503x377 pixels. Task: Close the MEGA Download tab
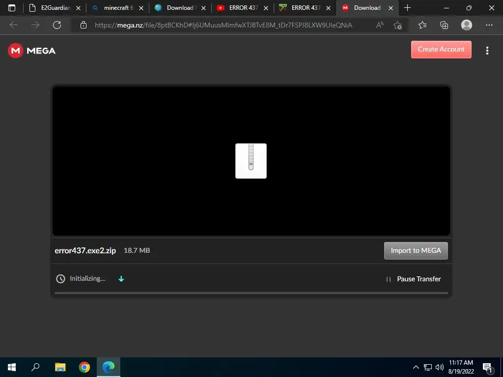391,8
